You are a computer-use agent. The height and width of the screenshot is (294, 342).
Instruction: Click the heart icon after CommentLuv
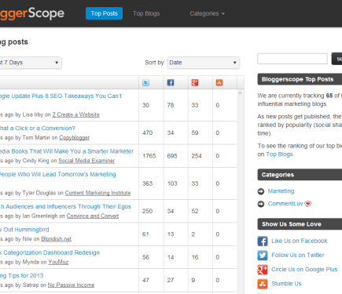308,204
